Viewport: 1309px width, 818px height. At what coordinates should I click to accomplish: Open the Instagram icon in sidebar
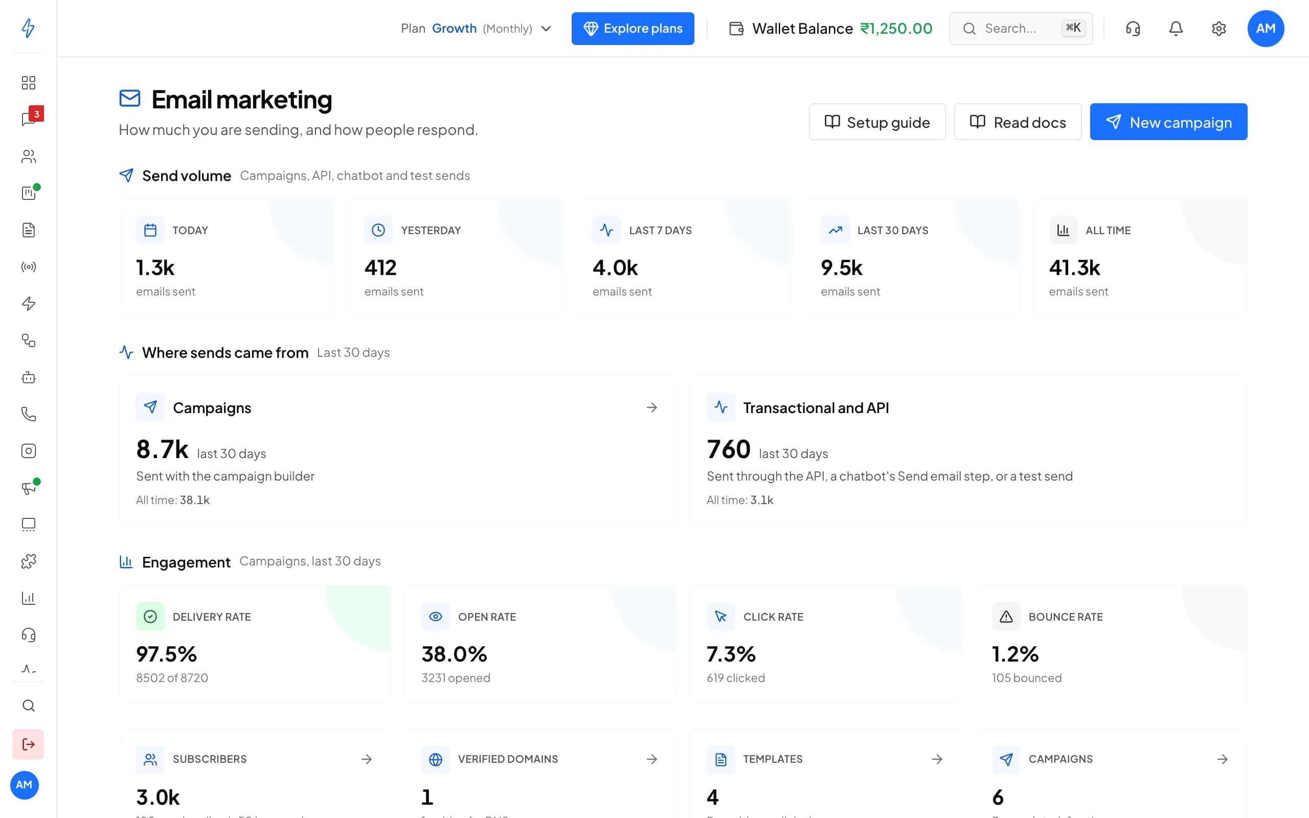pos(28,450)
